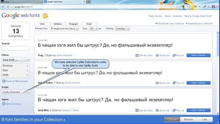This screenshot has height=124, width=220.
Task: Click the Google web fonts logo
Action: coord(21,15)
